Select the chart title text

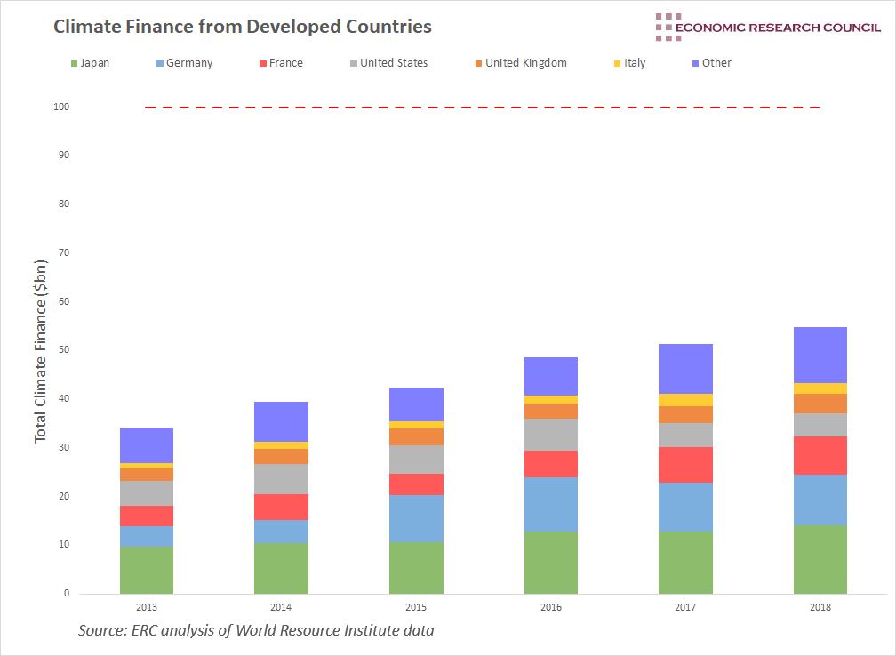241,27
